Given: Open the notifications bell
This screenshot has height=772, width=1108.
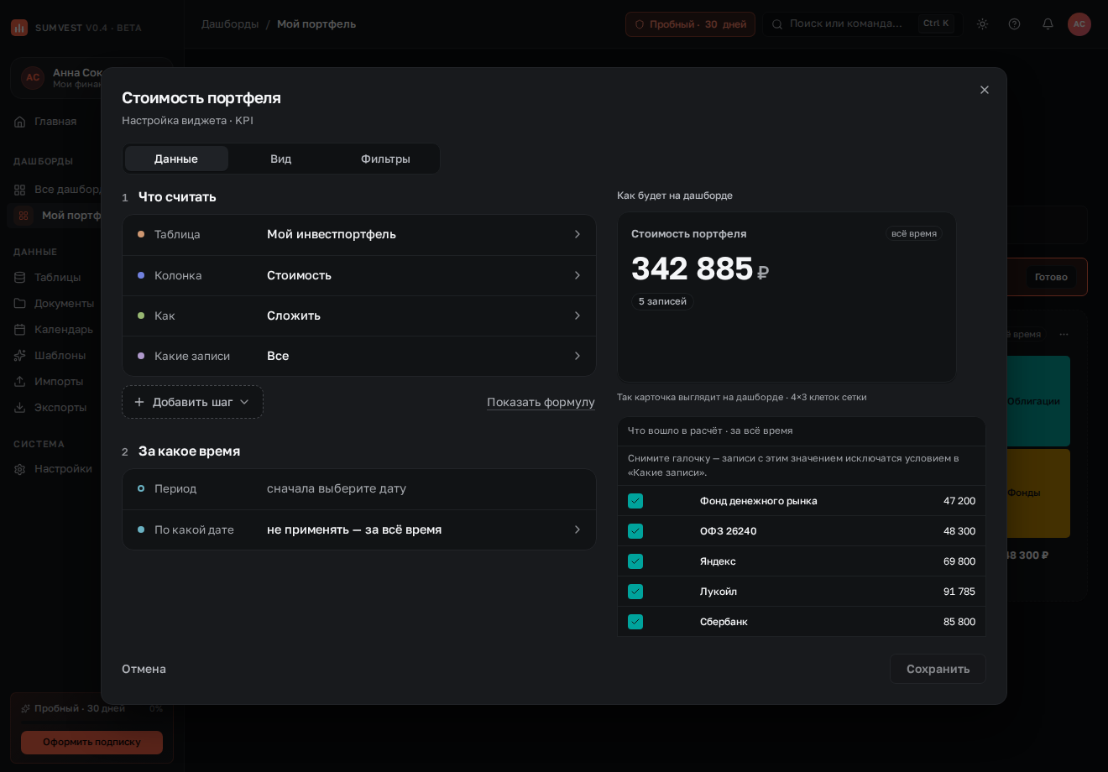Looking at the screenshot, I should [x=1048, y=23].
